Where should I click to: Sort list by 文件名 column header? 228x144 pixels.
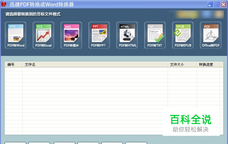(x=95, y=64)
